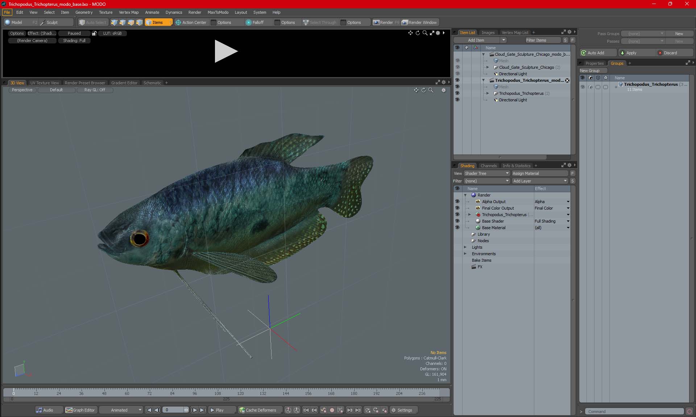Viewport: 696px width, 417px height.
Task: Click Cache Deformers button
Action: point(260,410)
